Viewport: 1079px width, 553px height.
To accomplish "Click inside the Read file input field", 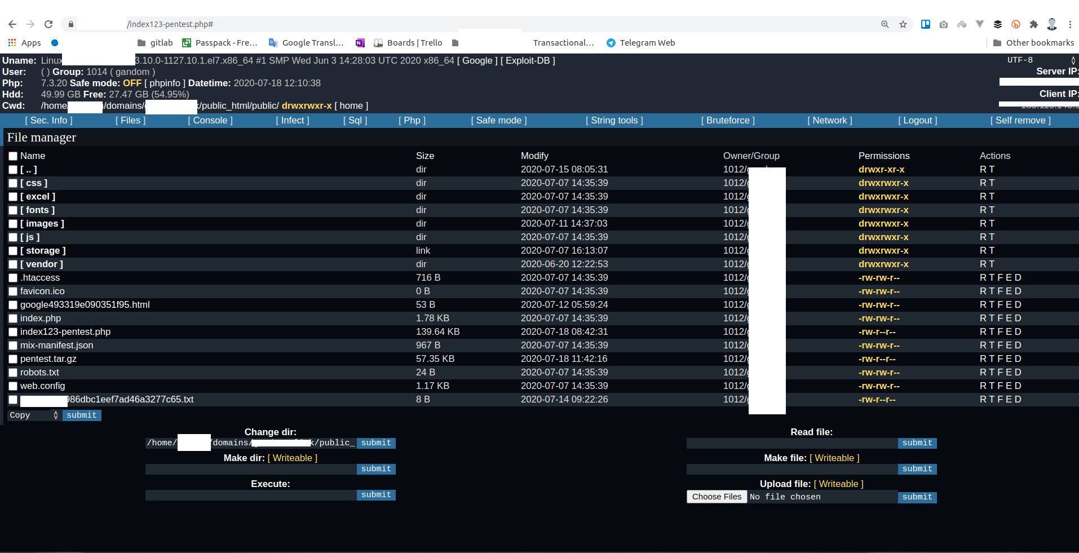I will [789, 443].
